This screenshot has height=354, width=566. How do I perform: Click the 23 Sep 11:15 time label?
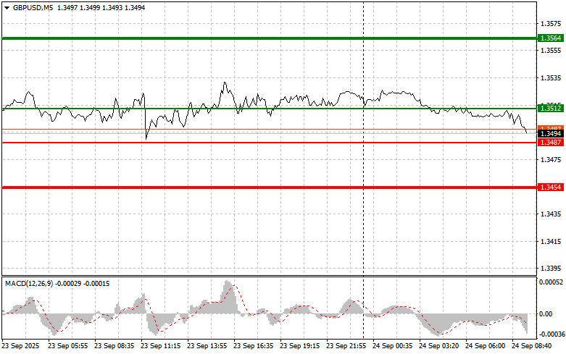[161, 346]
